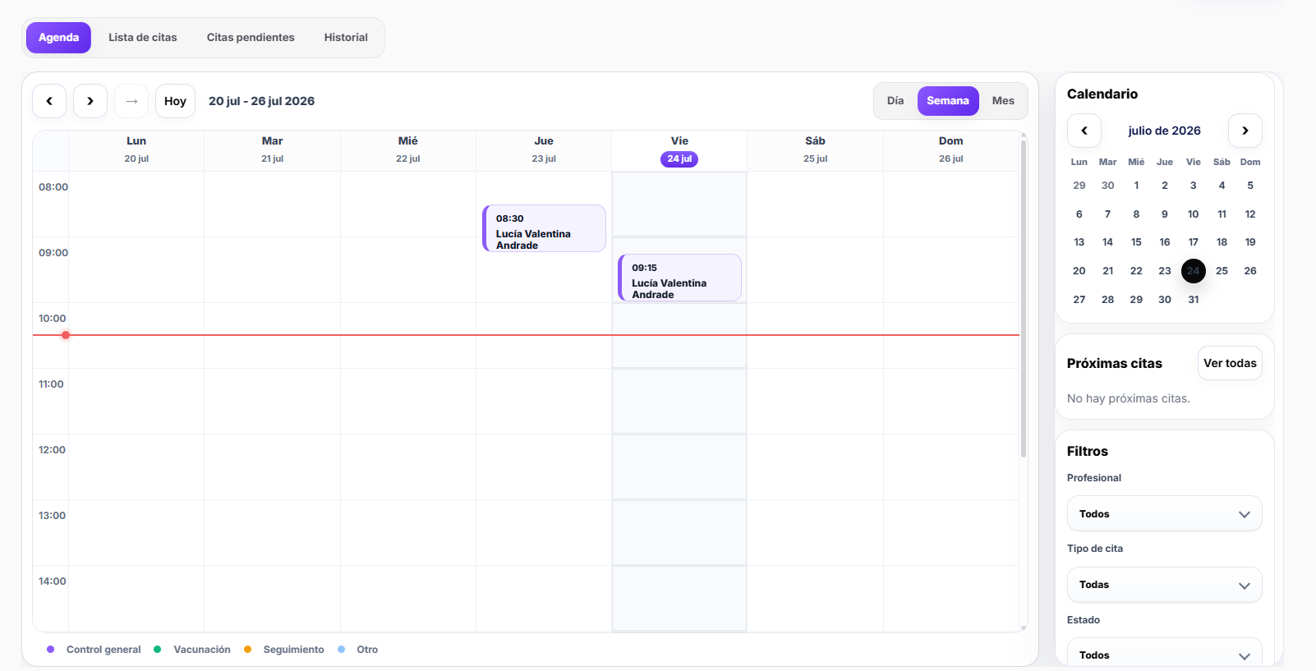Expand the Tipo de cita dropdown

[x=1164, y=585]
